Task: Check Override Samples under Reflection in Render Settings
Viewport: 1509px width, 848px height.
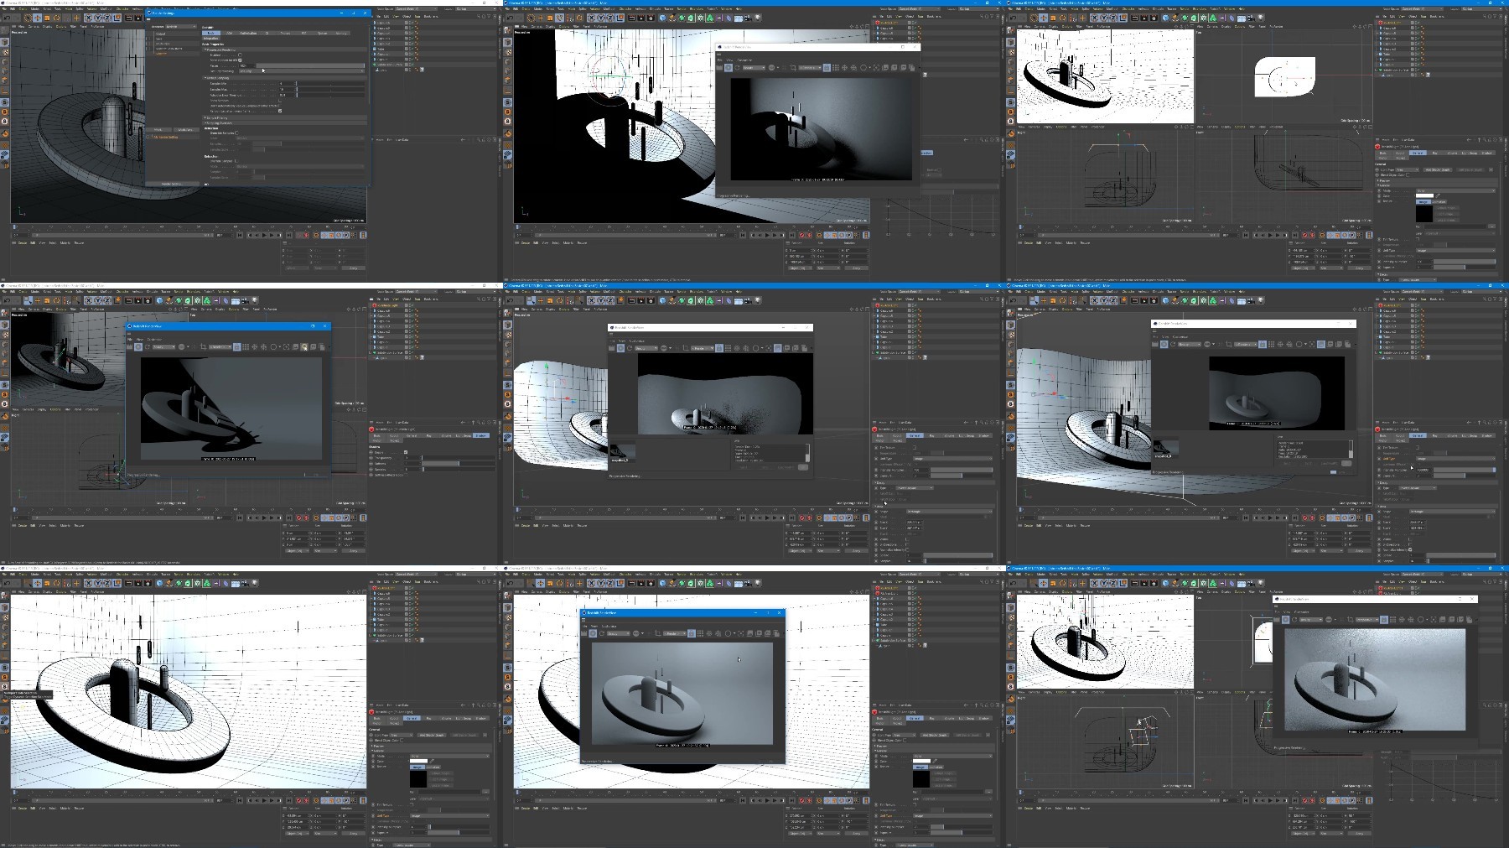Action: click(x=236, y=133)
